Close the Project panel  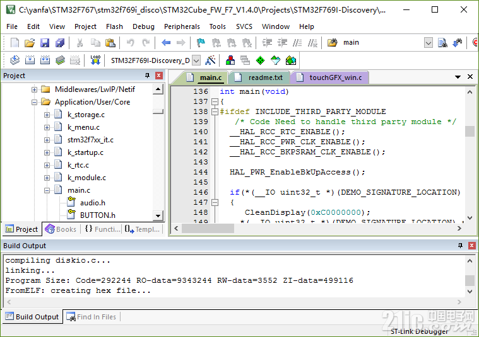(159, 76)
